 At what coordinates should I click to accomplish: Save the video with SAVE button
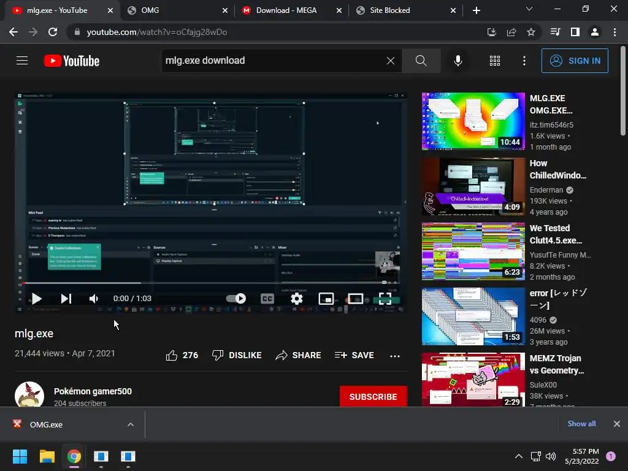354,355
